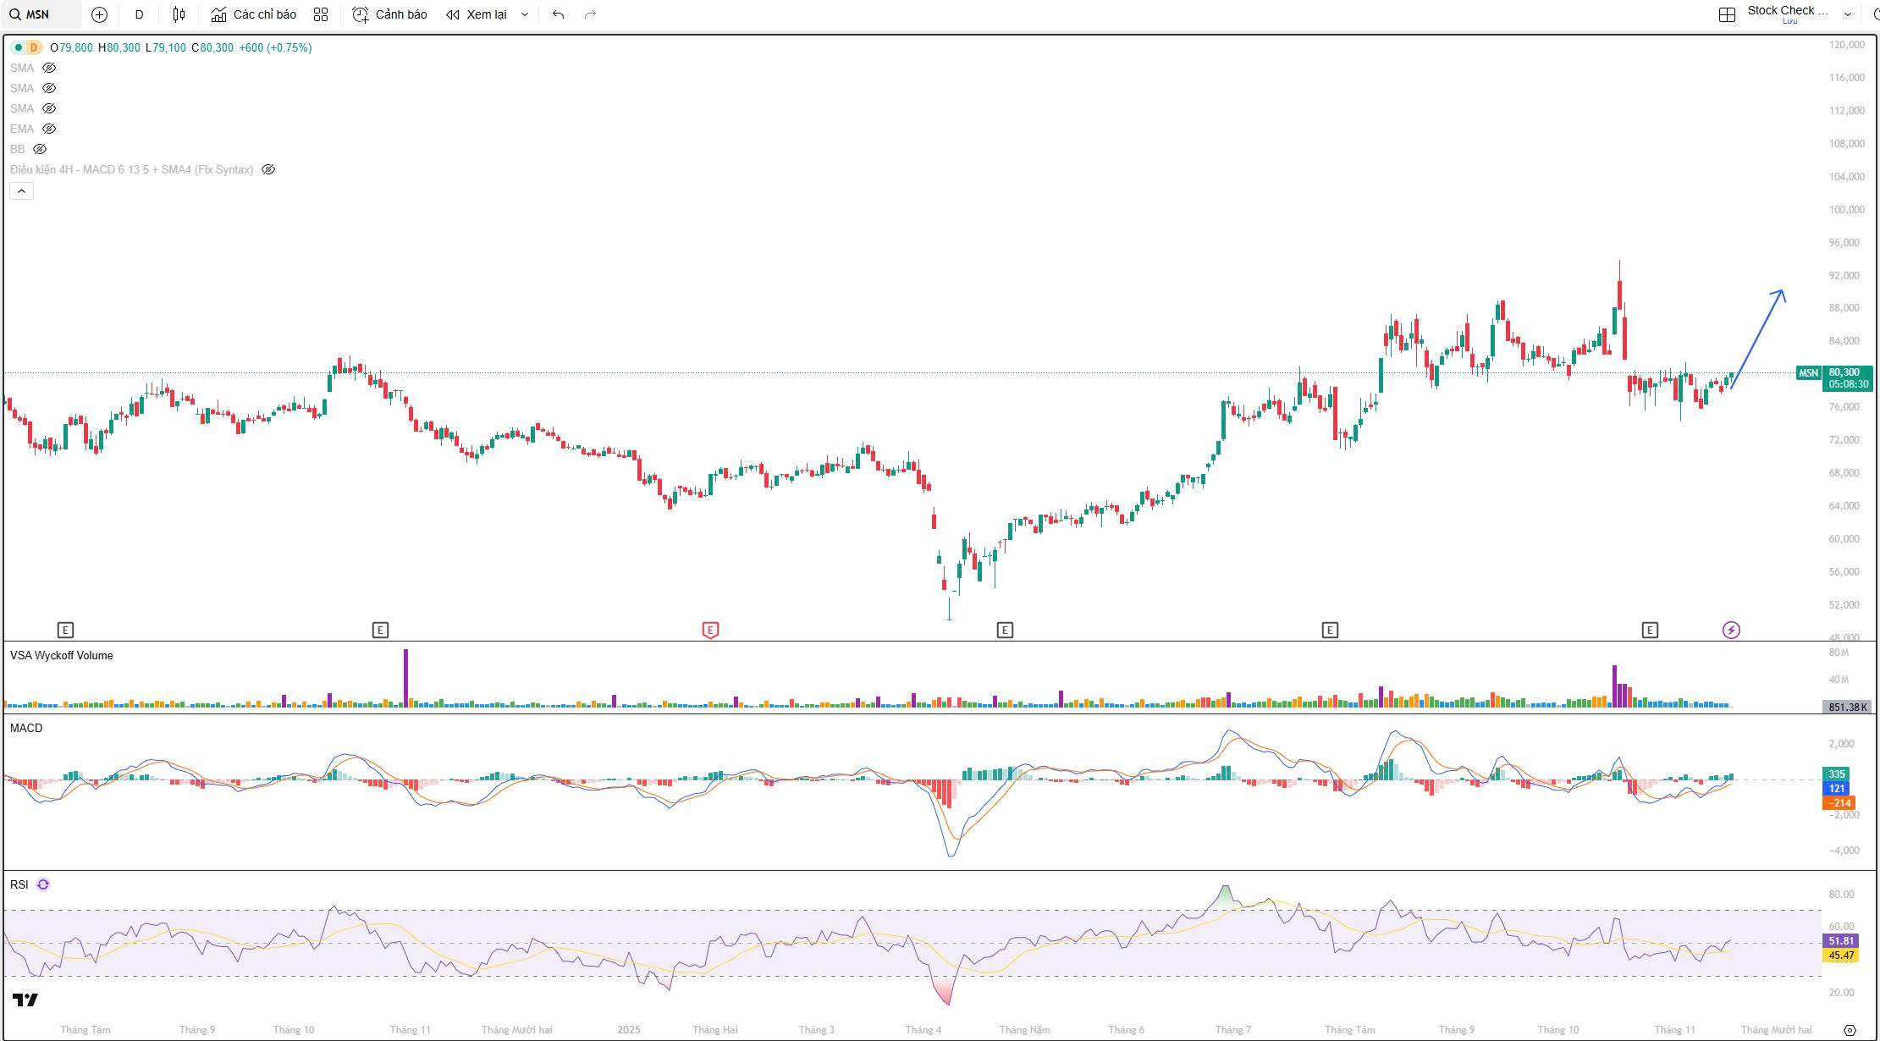The image size is (1880, 1041).
Task: Toggle the BB indicator eye icon
Action: click(40, 149)
